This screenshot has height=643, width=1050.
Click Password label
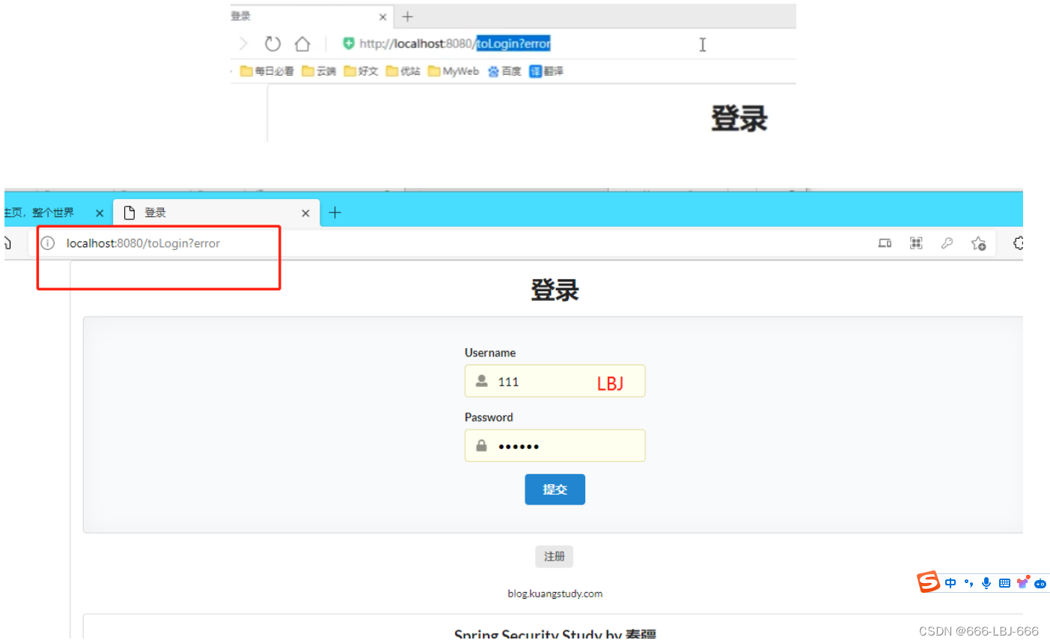point(489,417)
